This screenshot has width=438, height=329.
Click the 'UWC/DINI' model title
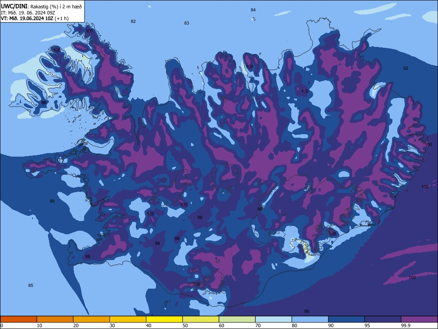(x=14, y=7)
